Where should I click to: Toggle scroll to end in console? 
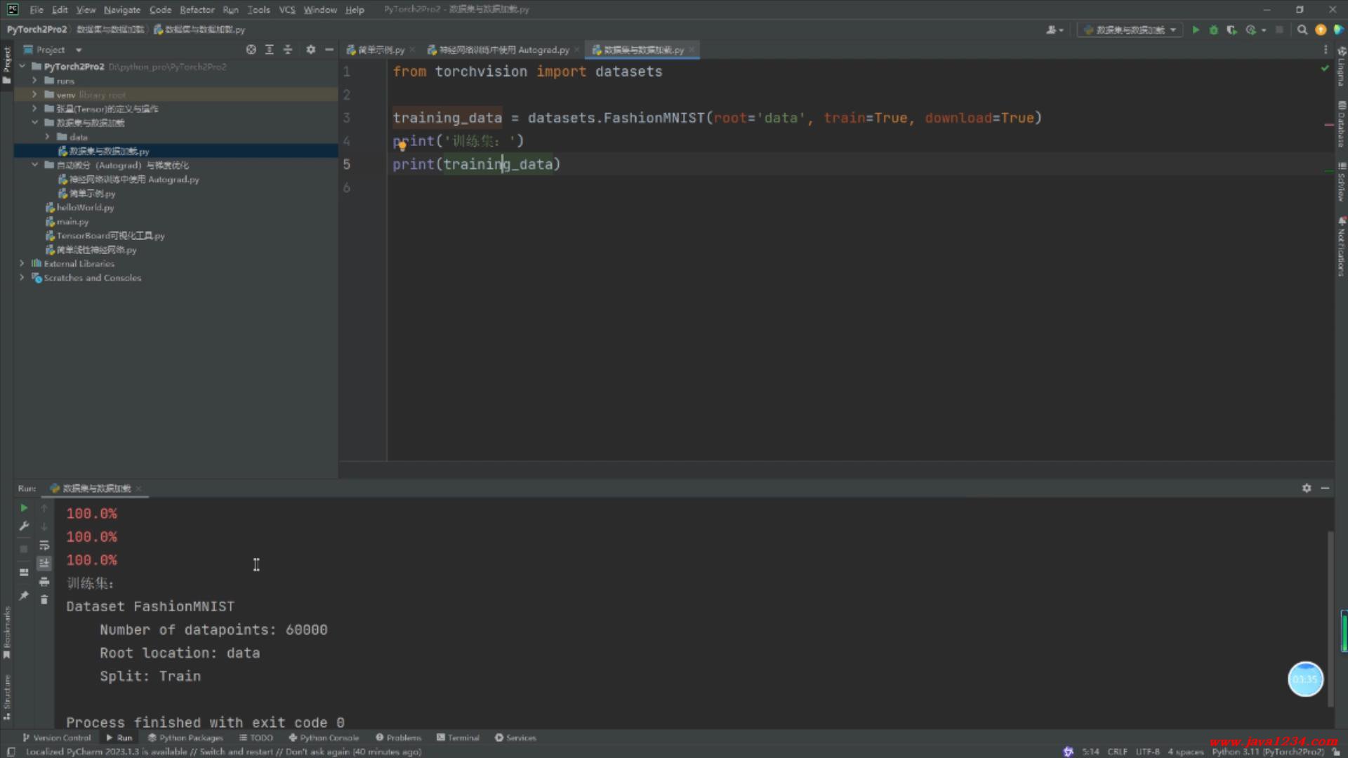tap(44, 563)
